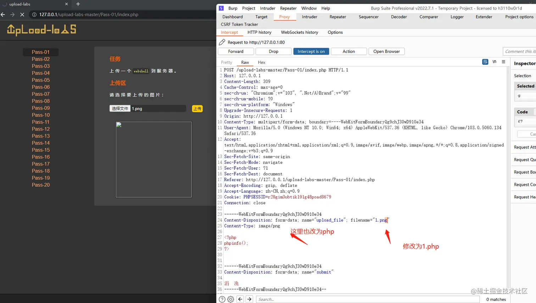Open the Window menu
The height and width of the screenshot is (303, 536).
pyautogui.click(x=309, y=8)
